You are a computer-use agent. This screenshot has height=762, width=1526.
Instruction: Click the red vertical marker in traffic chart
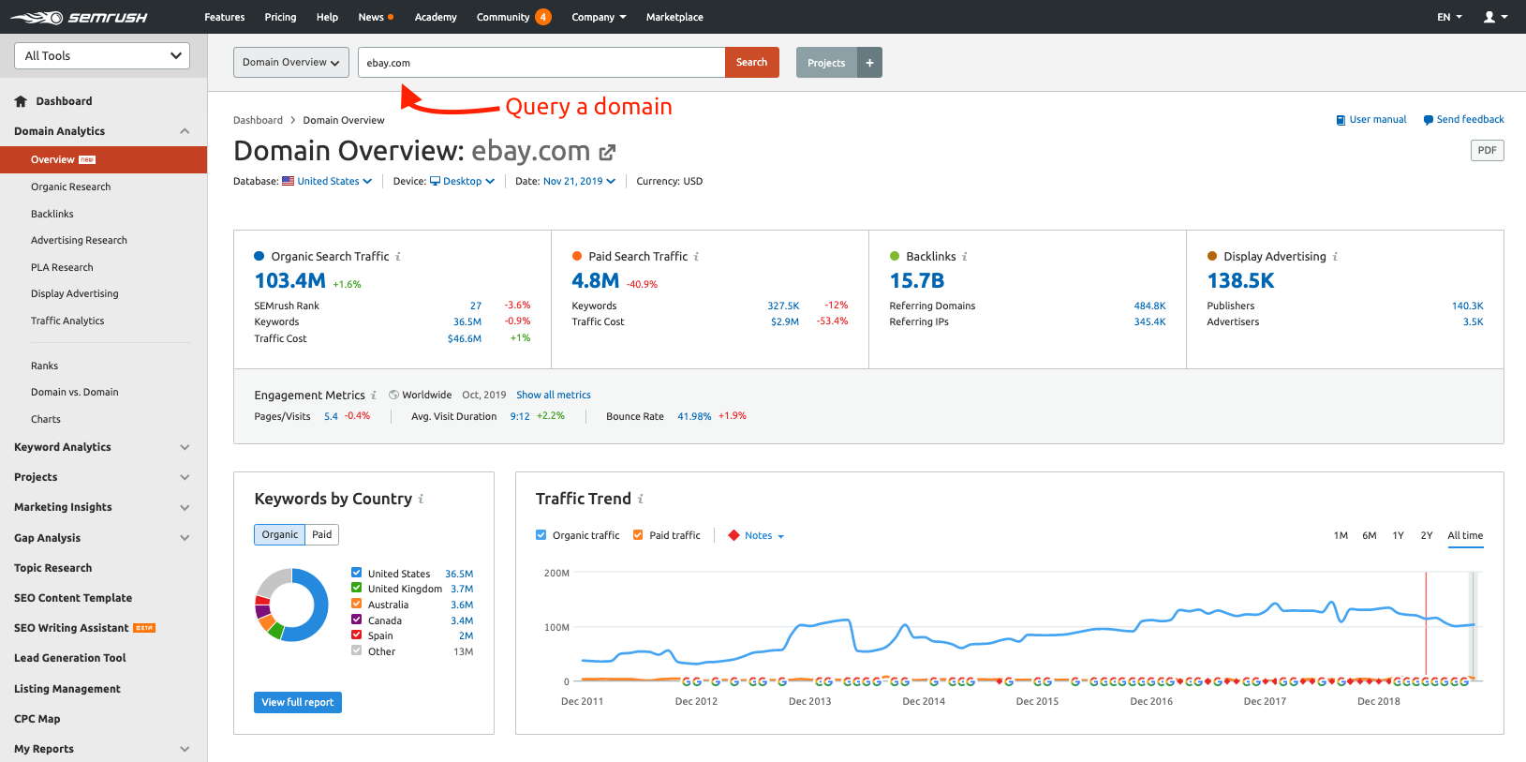click(1426, 625)
